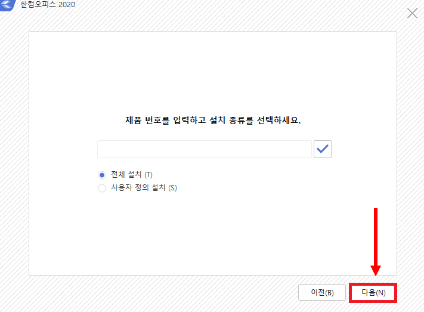Select the 전체 설치 (T) radio button
The width and height of the screenshot is (424, 312).
tap(102, 175)
